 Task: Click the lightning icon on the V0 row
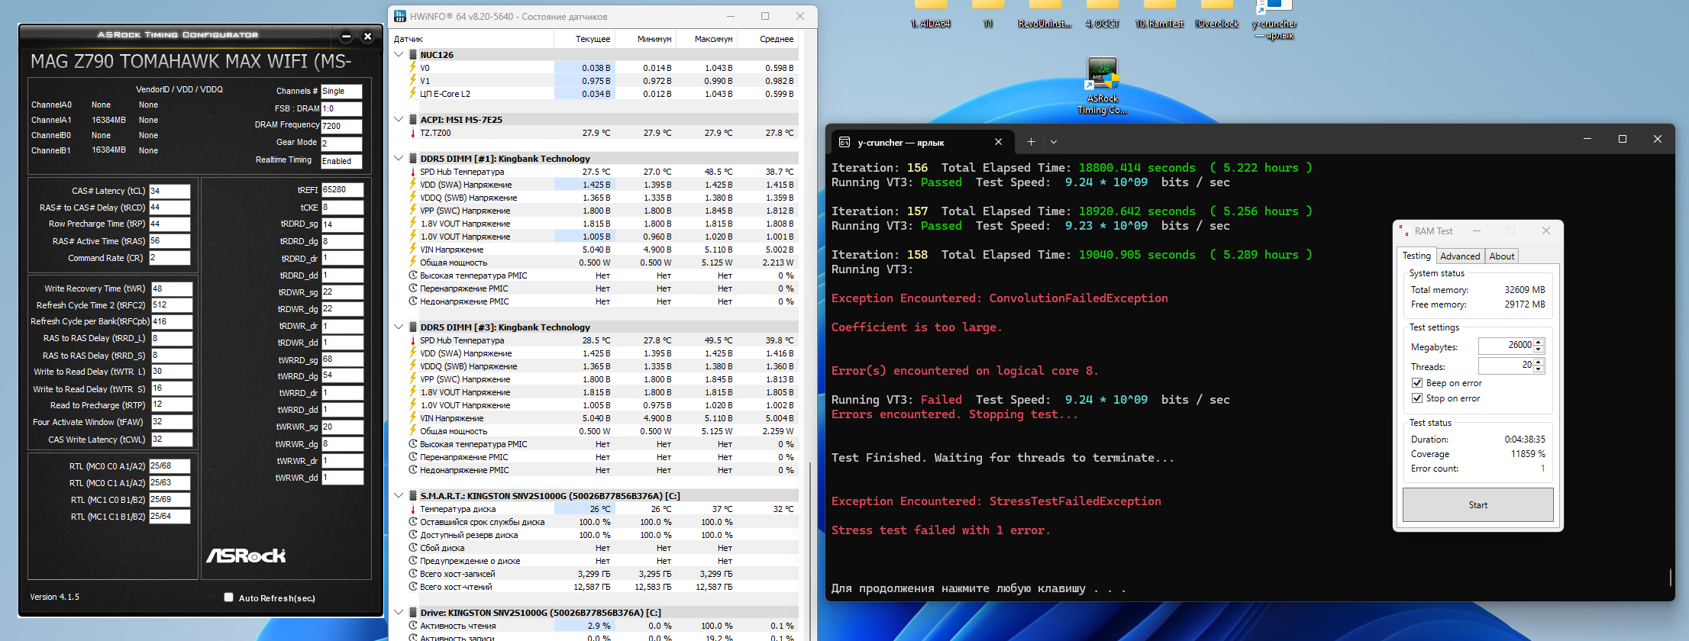[x=413, y=68]
